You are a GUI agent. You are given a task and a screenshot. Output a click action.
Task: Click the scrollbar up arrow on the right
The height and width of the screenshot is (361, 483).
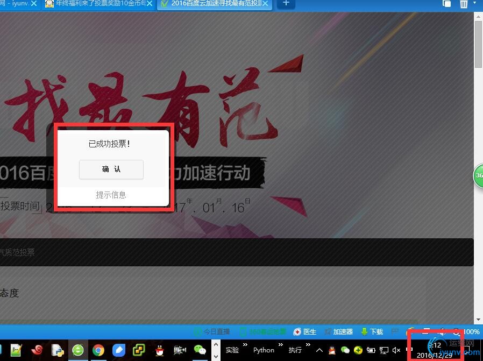point(478,16)
